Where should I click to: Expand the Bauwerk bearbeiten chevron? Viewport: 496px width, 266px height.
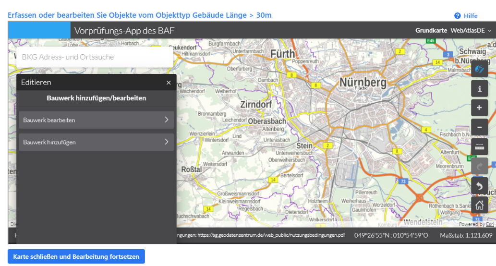point(166,120)
